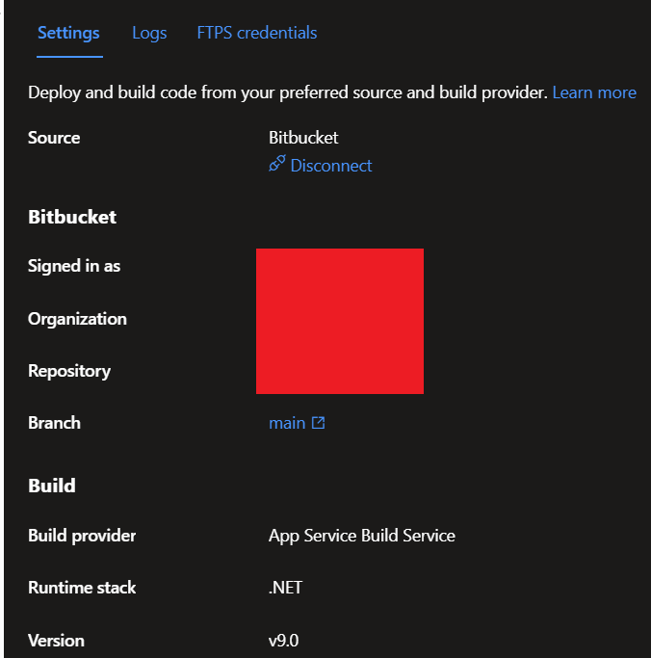Disconnect the Bitbucket source
651x658 pixels.
coord(331,166)
